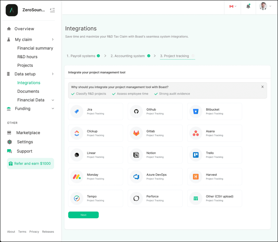Click the Gitlab fox icon

[x=136, y=133]
